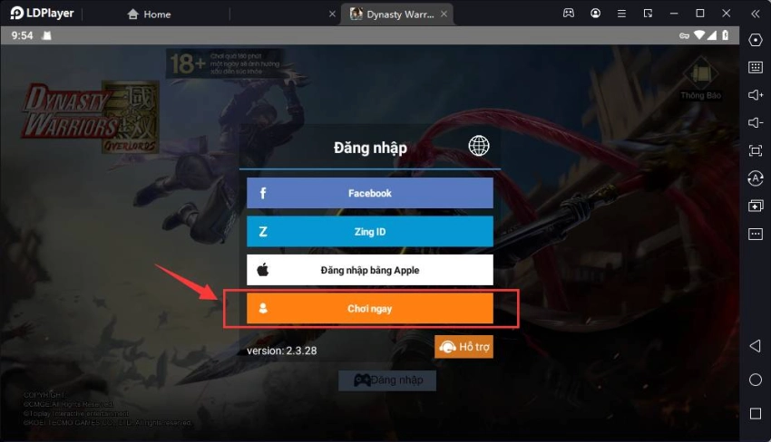Select Zing ID login option
This screenshot has height=442, width=771.
[x=370, y=231]
